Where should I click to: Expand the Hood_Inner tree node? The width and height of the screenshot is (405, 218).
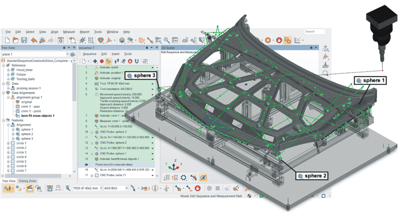tap(8, 70)
